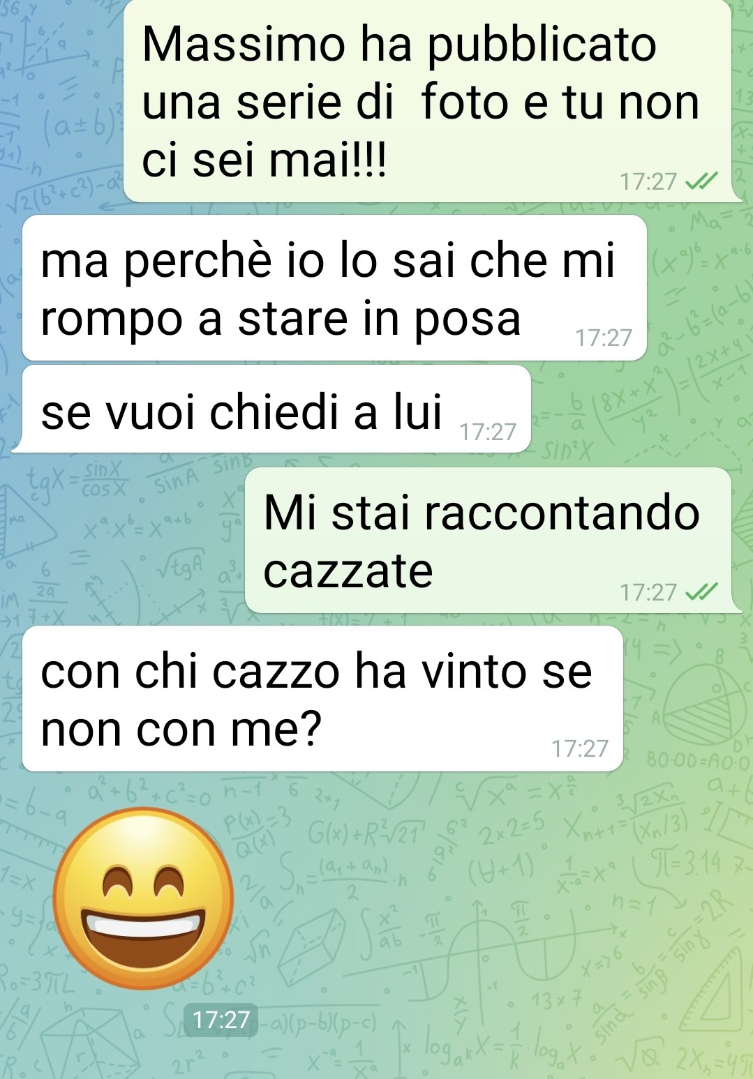Tap the timestamp beside the word 'cazzate'
Image resolution: width=753 pixels, height=1079 pixels.
648,592
